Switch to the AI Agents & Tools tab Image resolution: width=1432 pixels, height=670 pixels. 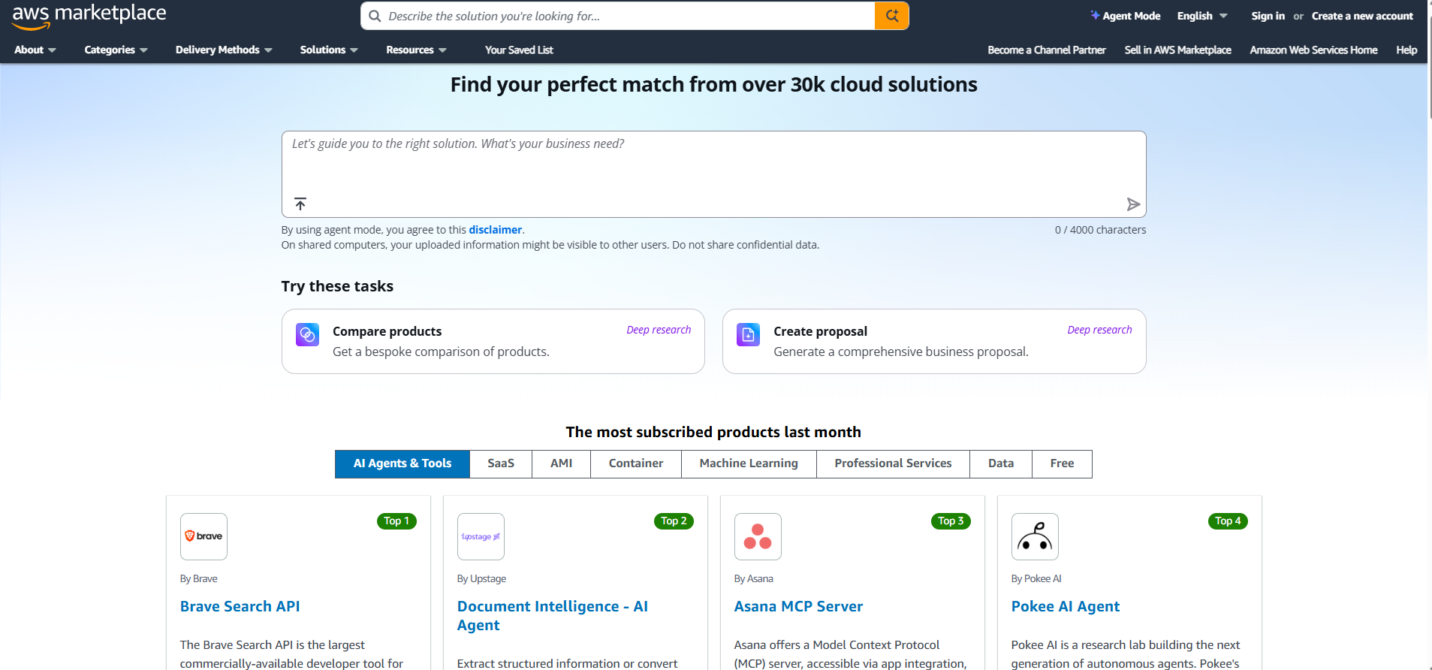402,463
